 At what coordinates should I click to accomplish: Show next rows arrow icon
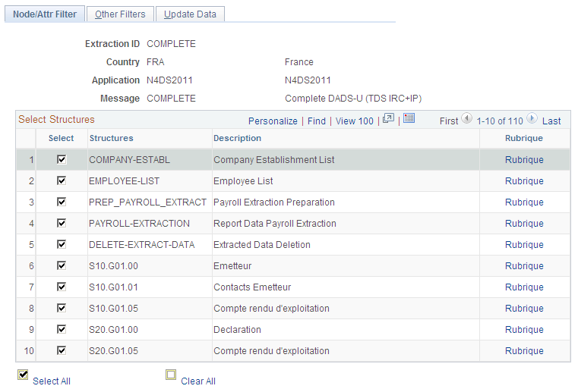click(532, 118)
